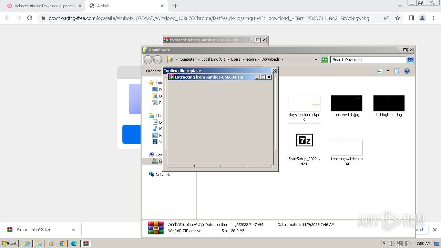Expand the dropdown arrow after Computer breadcrumb

[199, 59]
